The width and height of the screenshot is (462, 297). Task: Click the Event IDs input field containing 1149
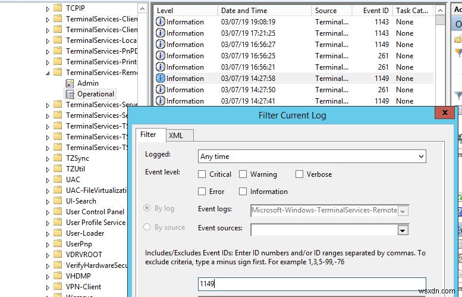click(x=312, y=284)
